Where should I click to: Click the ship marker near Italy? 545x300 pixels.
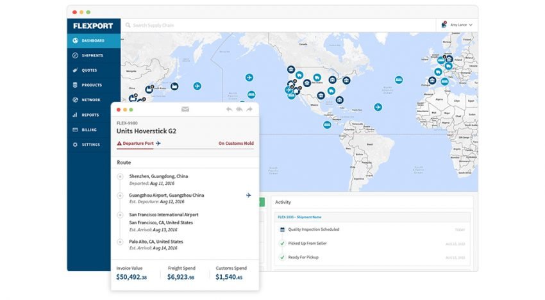445,81
